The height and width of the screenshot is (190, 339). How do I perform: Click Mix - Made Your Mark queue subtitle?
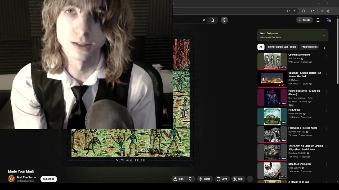point(271,37)
